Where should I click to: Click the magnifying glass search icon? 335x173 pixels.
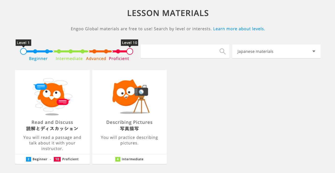[223, 51]
